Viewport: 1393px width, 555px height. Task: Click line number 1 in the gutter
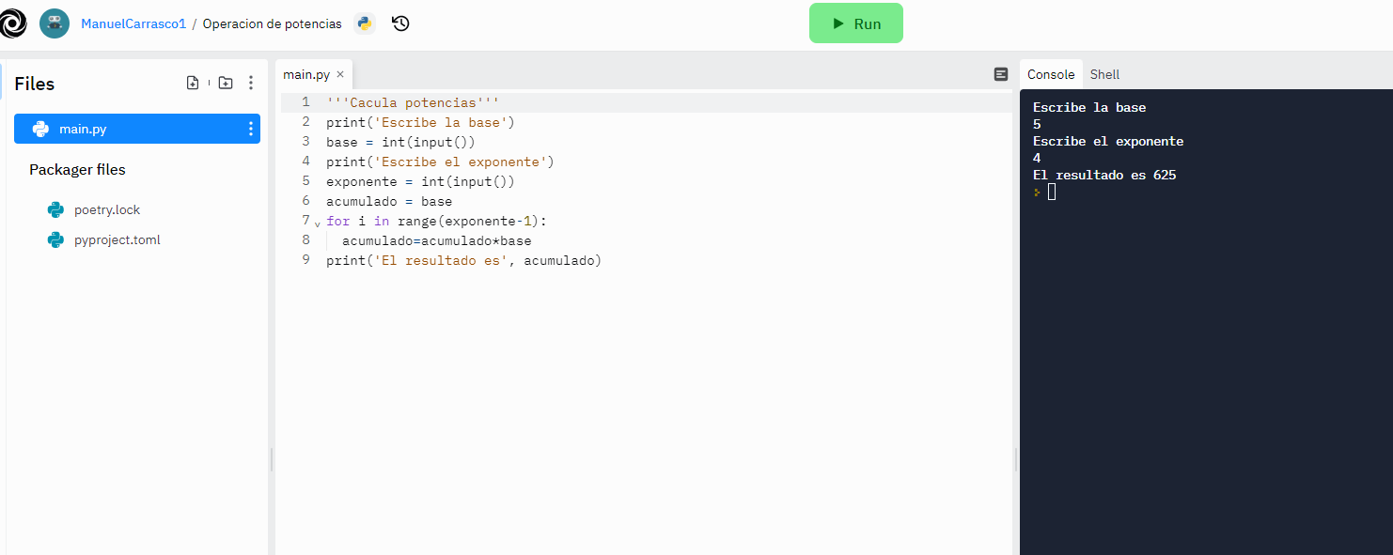click(x=305, y=101)
